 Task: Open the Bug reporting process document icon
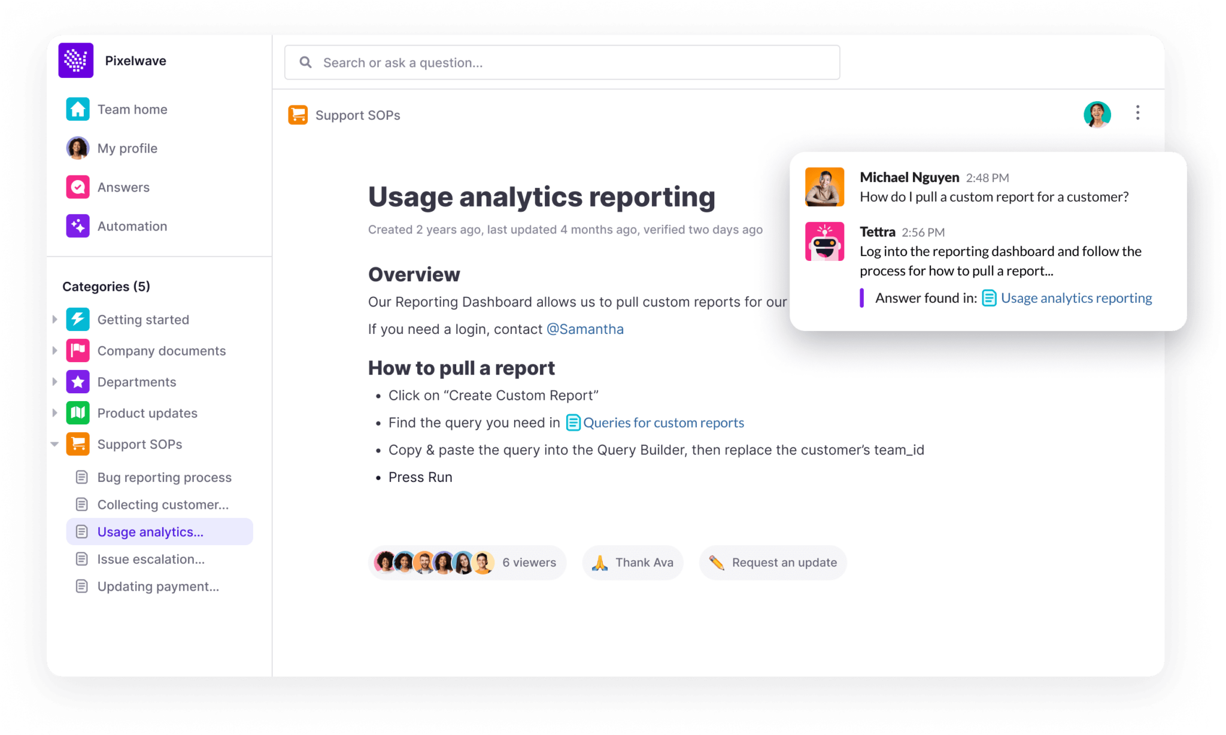81,477
